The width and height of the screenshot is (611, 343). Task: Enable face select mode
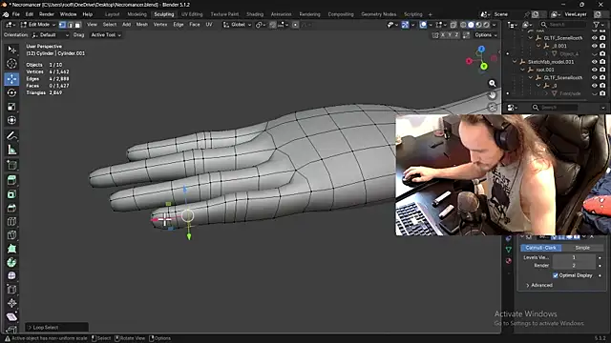pyautogui.click(x=77, y=25)
